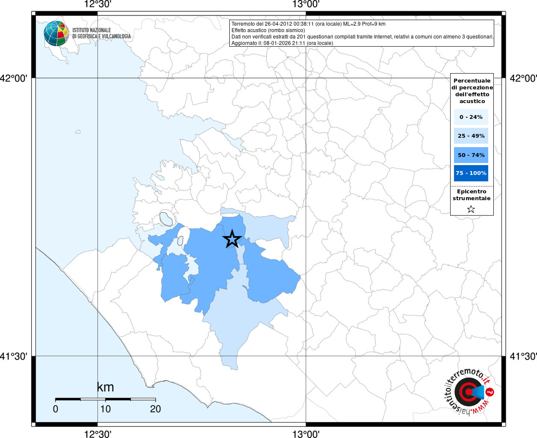Click the Aggiornato il update timestamp
The image size is (537, 438).
(x=282, y=43)
